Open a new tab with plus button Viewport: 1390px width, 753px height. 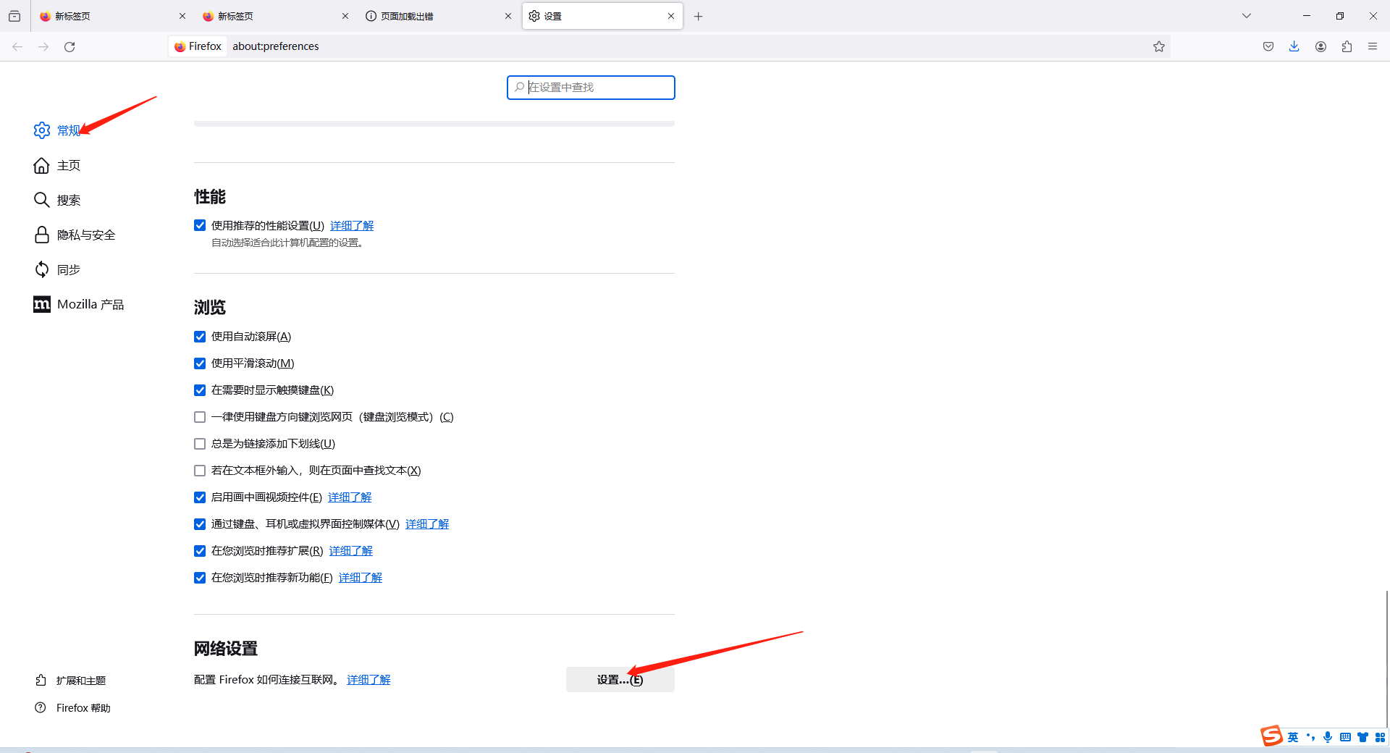coord(698,16)
